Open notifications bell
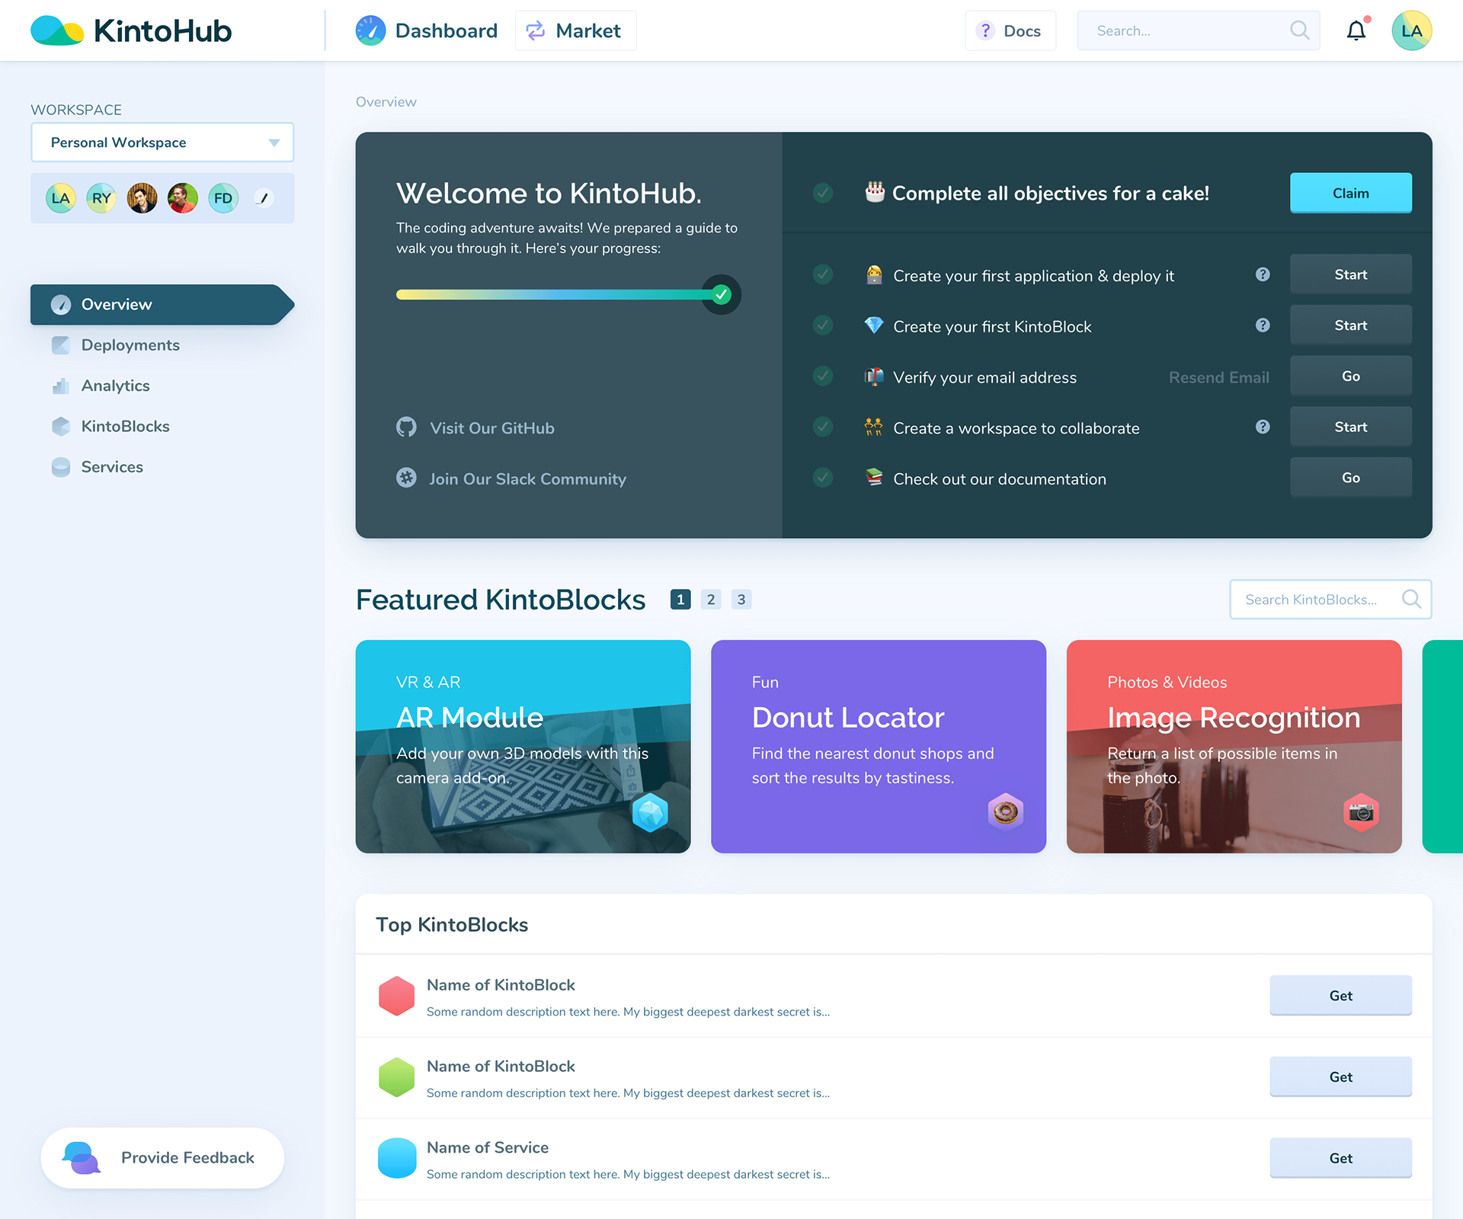Viewport: 1463px width, 1219px height. tap(1356, 30)
